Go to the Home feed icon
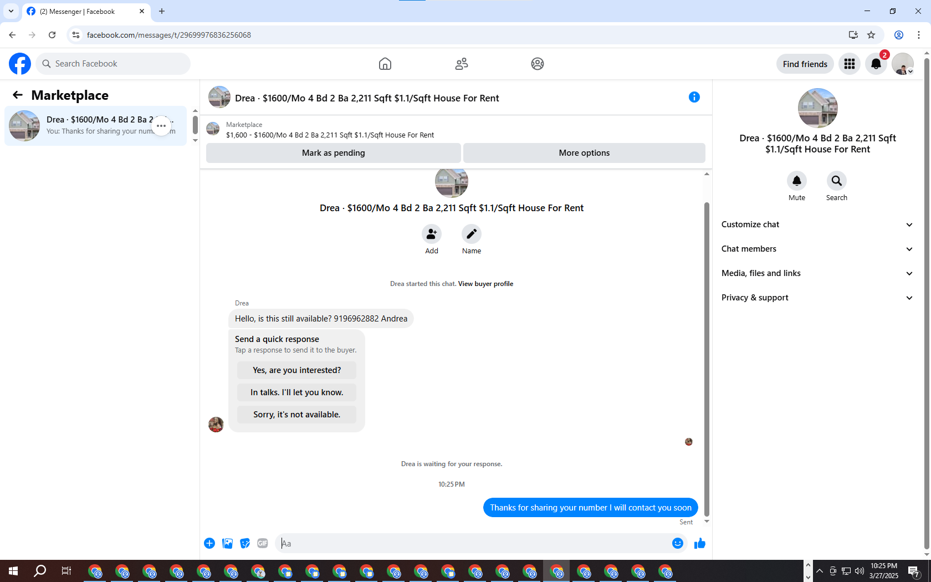The height and width of the screenshot is (582, 931). pos(385,64)
